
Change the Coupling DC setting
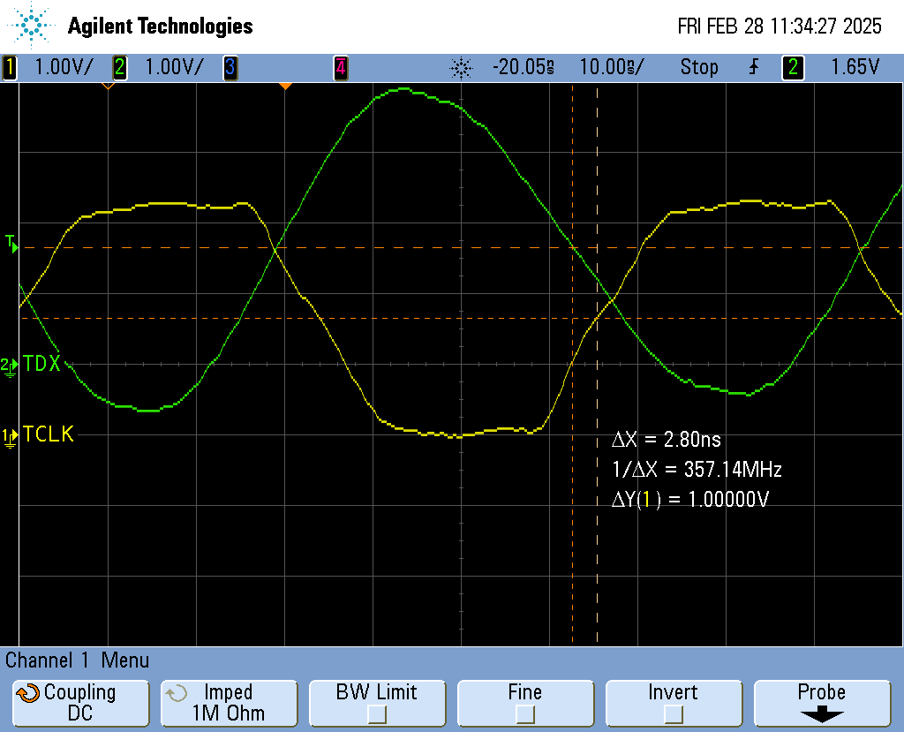[79, 703]
